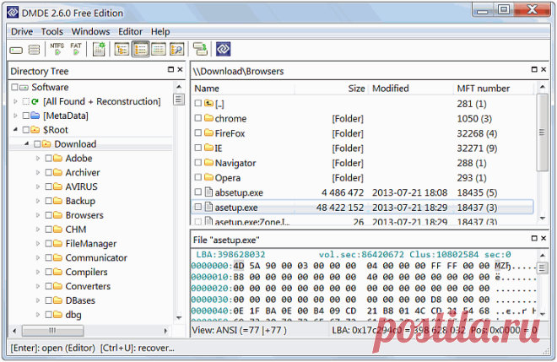Select the DBases folder in tree
The image size is (557, 362).
[x=80, y=300]
